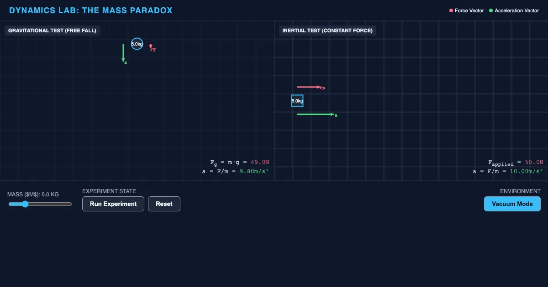Click the Experiment State label
548x287 pixels.
tap(109, 191)
